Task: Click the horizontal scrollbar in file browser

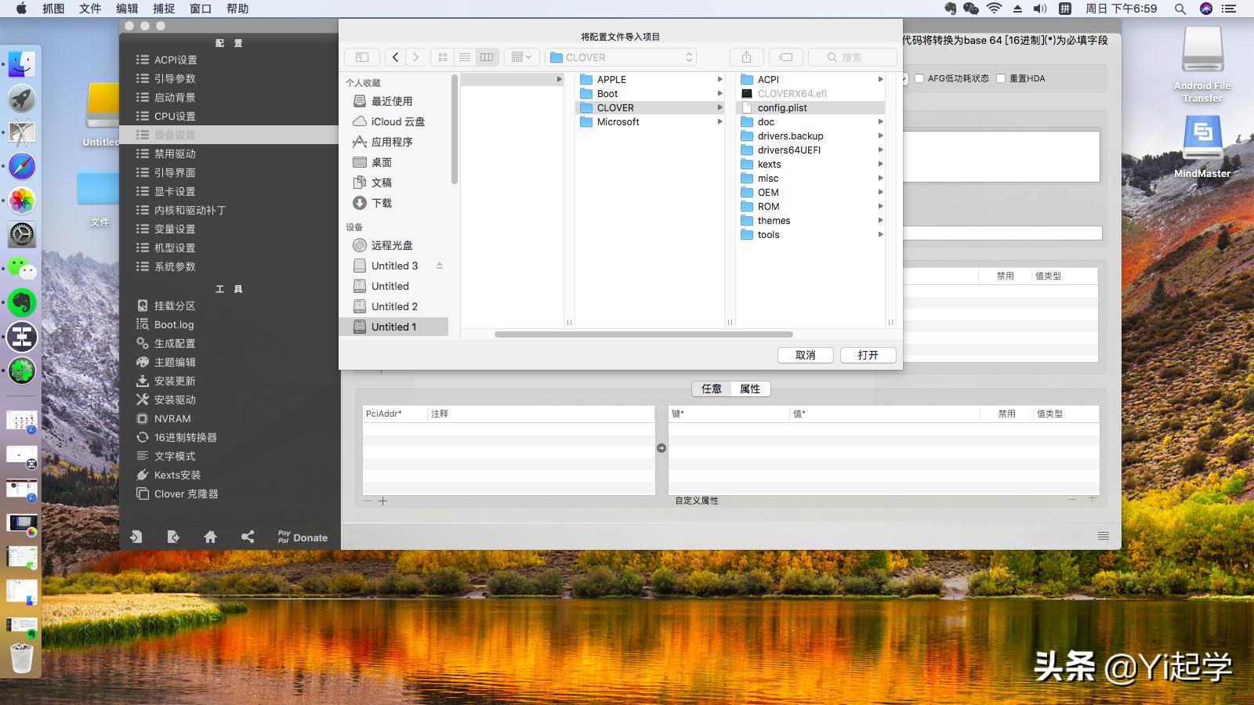Action: pyautogui.click(x=643, y=334)
